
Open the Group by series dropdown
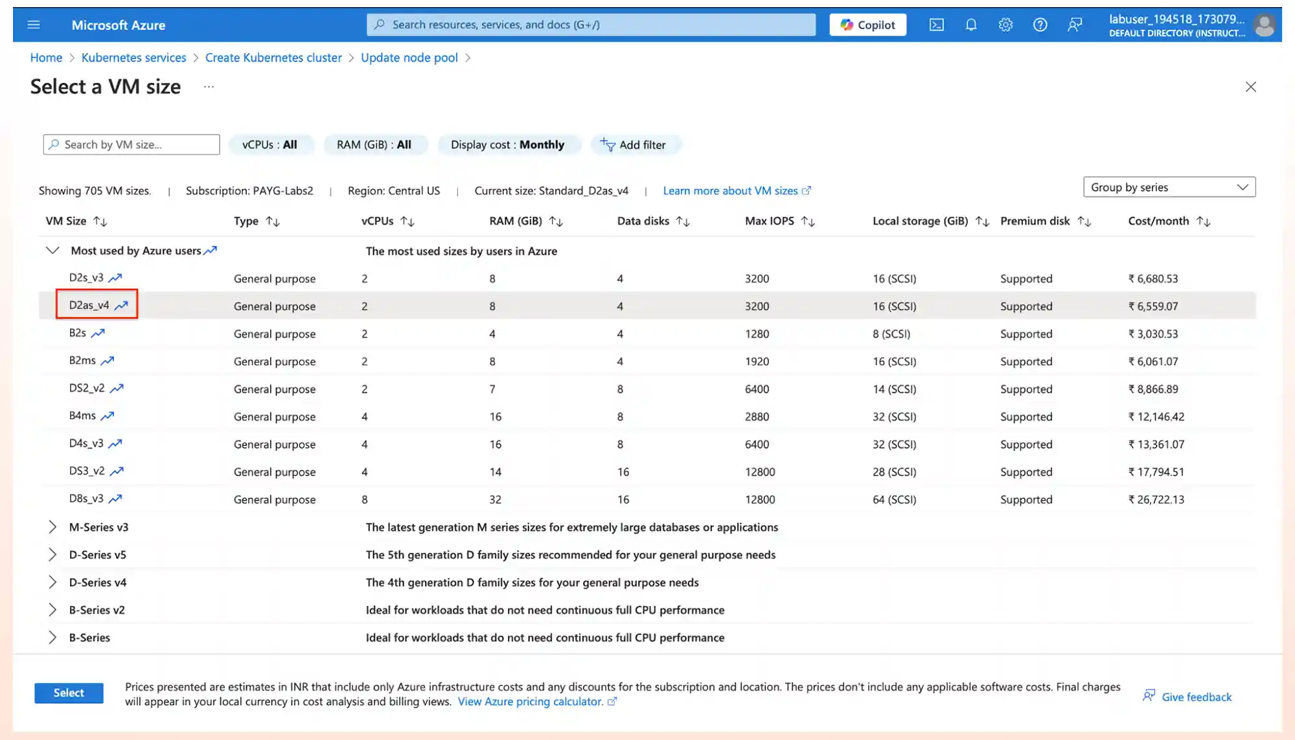point(1169,187)
